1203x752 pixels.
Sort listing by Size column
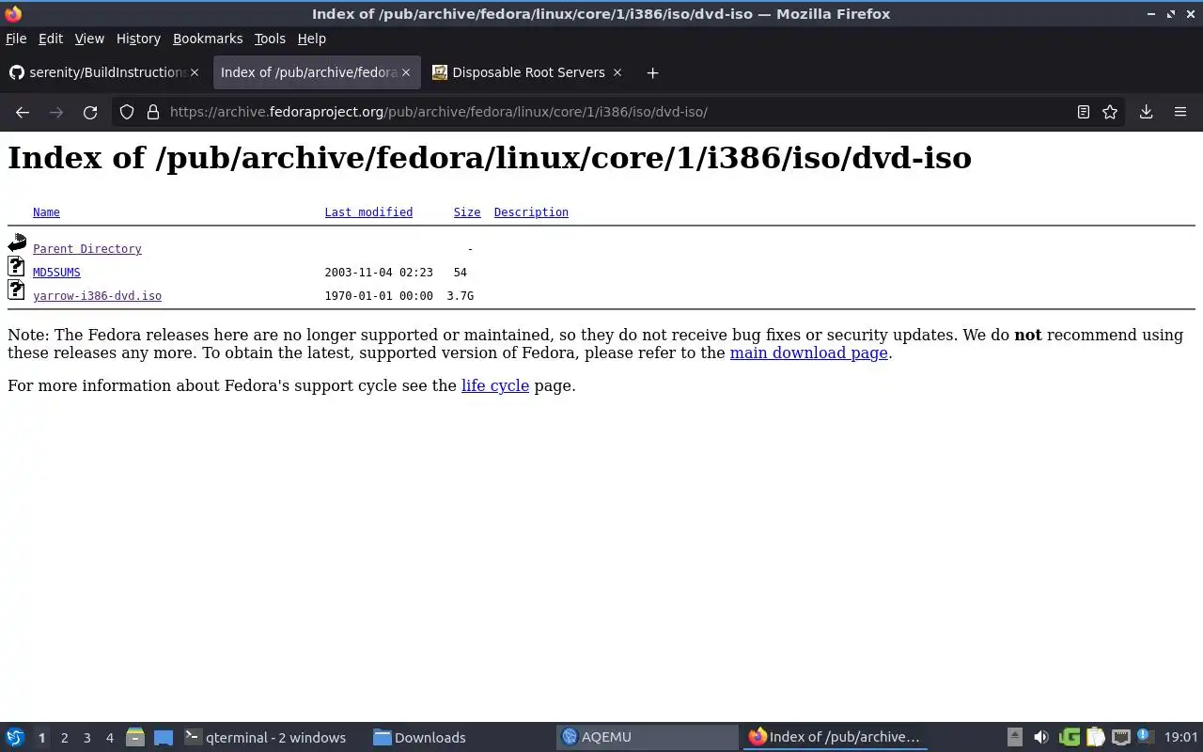[x=467, y=212]
